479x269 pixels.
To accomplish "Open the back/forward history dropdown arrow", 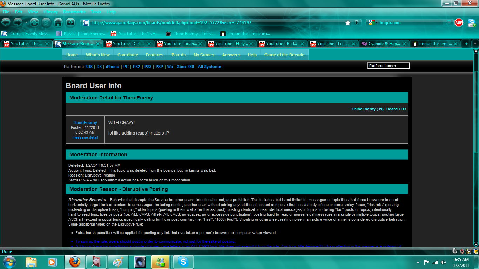I will [26, 23].
